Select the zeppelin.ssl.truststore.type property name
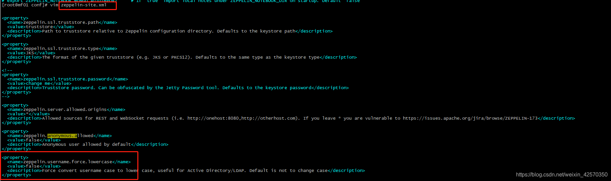The height and width of the screenshot is (181, 611). 61,49
